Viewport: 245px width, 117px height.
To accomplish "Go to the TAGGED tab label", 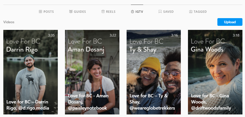I will (x=200, y=12).
